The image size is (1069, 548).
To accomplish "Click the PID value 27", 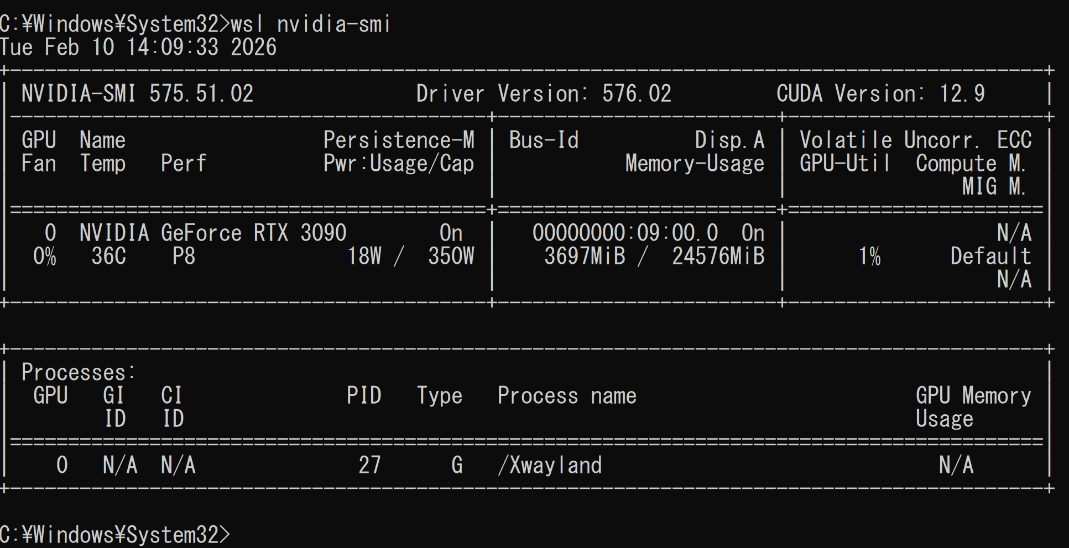I will tap(369, 466).
